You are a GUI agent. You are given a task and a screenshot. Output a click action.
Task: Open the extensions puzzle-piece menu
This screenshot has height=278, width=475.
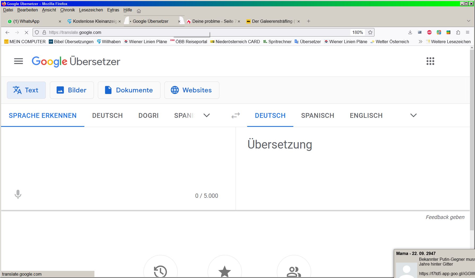coord(458,32)
